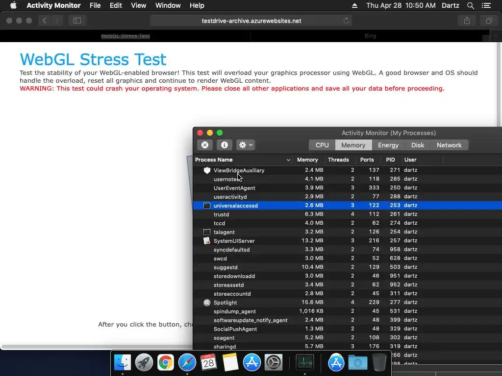
Task: Open Calendar from the Dock
Action: point(208,362)
